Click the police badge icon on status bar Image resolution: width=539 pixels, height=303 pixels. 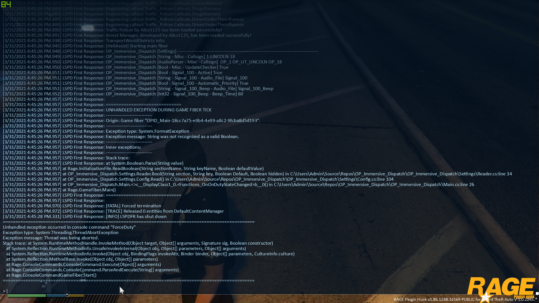(x=67, y=294)
